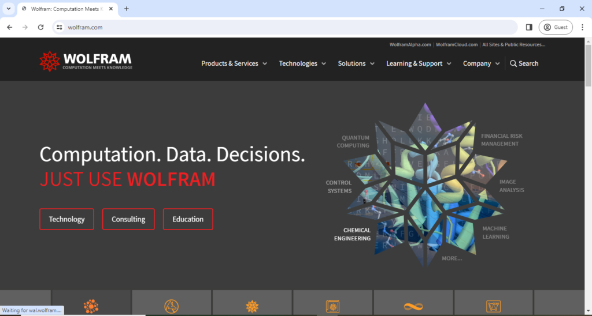Open the Company menu
The height and width of the screenshot is (316, 592).
tap(481, 63)
